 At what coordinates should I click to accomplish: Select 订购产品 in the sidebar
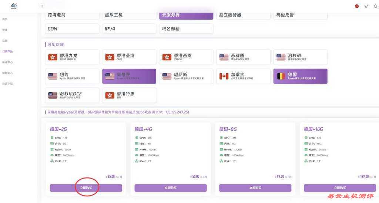[x=7, y=51]
